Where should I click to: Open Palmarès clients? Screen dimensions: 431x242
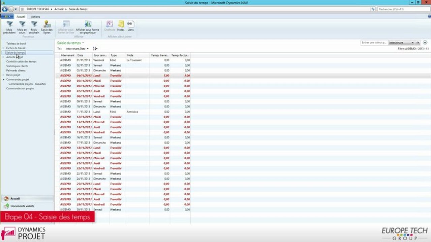click(16, 71)
